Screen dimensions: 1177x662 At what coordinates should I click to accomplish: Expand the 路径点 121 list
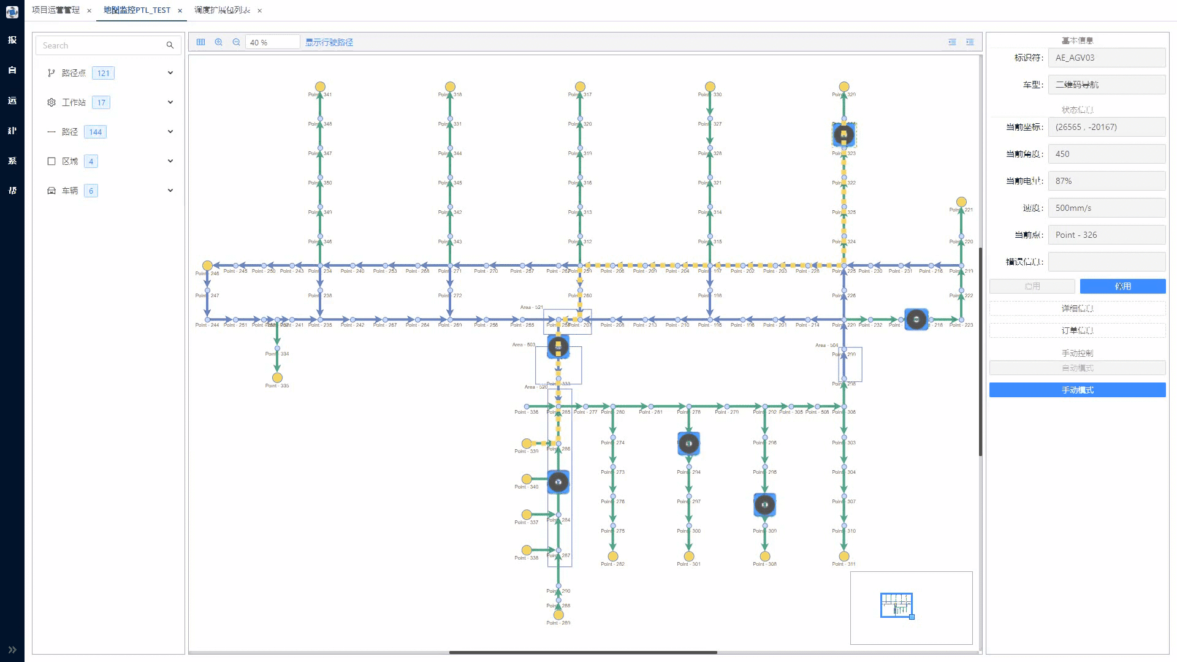[170, 73]
